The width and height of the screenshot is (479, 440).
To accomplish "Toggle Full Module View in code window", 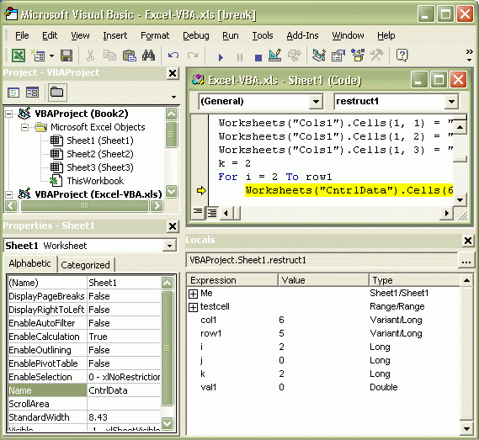I will [x=212, y=213].
